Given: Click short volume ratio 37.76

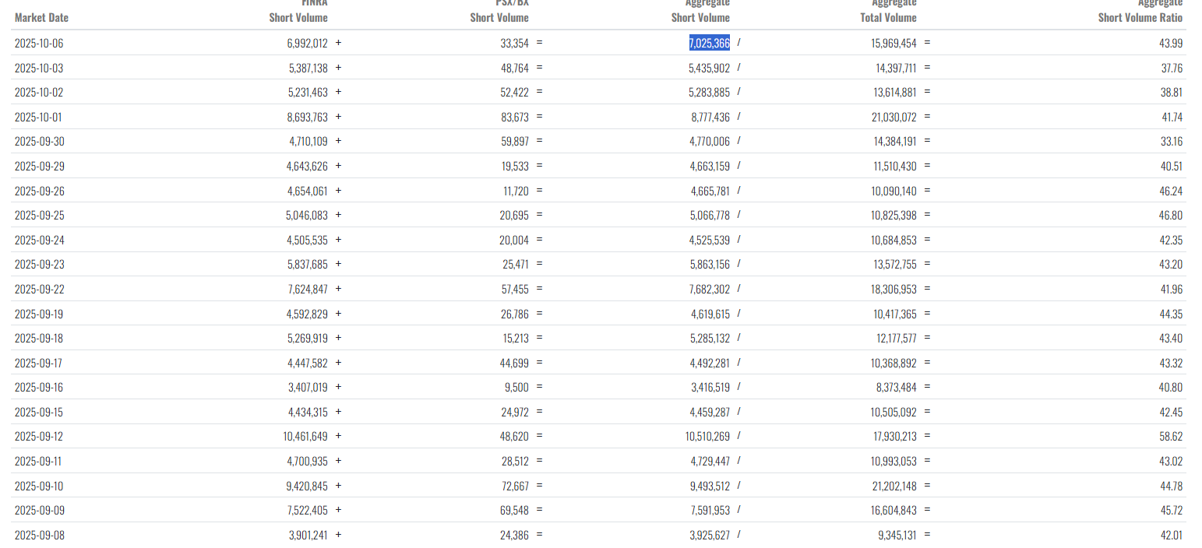Looking at the screenshot, I should tap(1172, 68).
